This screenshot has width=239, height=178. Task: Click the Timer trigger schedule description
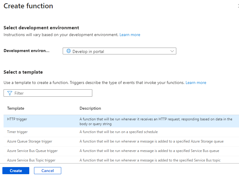pos(118,132)
